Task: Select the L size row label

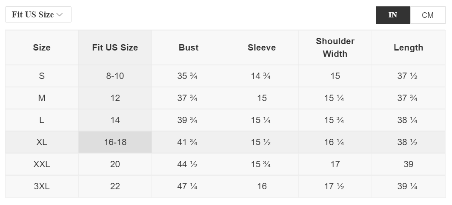Action: tap(42, 120)
